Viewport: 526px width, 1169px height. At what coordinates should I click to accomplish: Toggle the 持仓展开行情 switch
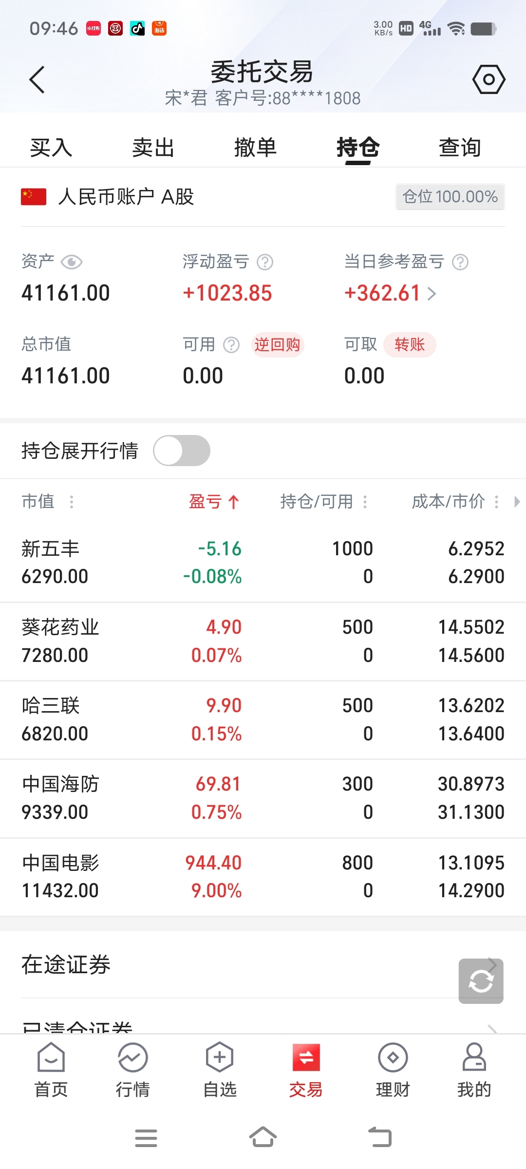182,451
